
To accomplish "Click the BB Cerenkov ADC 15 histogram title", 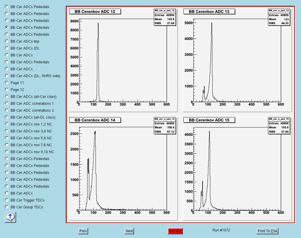I will click(x=209, y=120).
